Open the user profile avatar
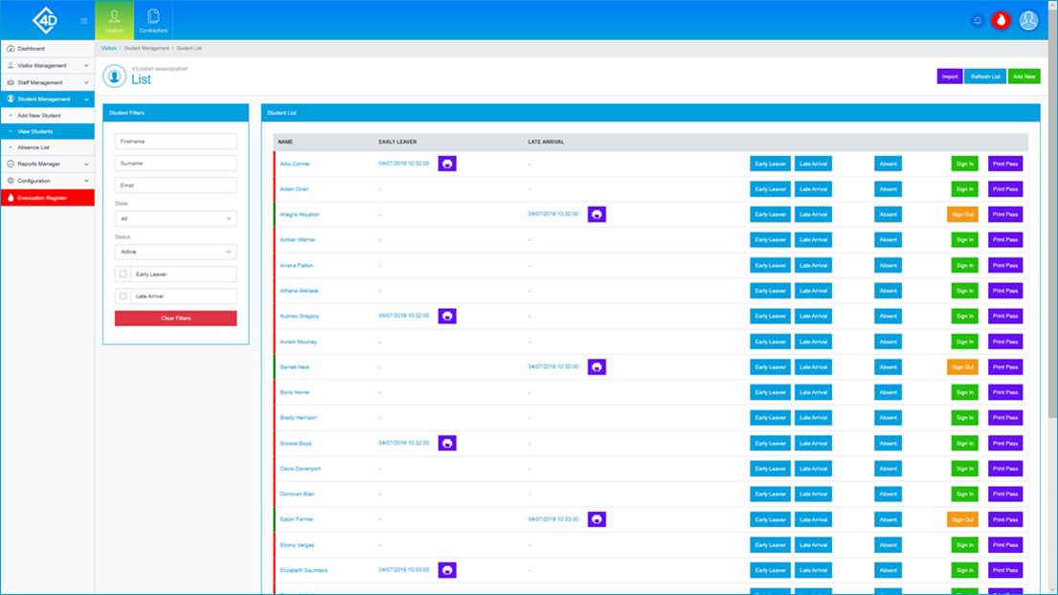1058x595 pixels. click(x=1028, y=21)
